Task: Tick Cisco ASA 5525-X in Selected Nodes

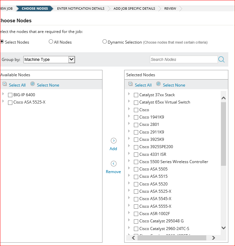Action: [136, 191]
